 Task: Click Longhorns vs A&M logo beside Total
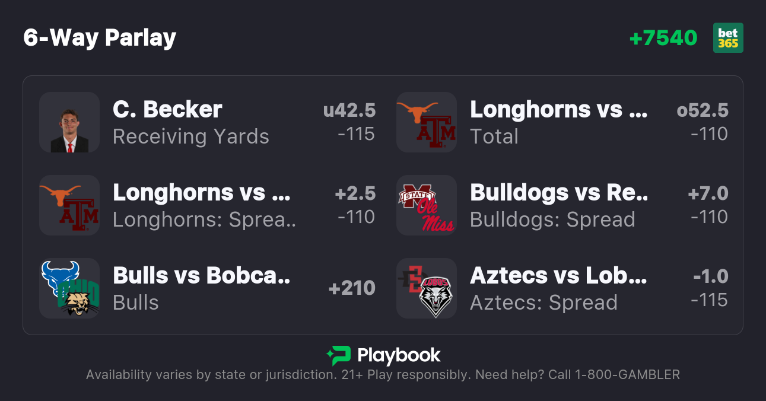[427, 122]
